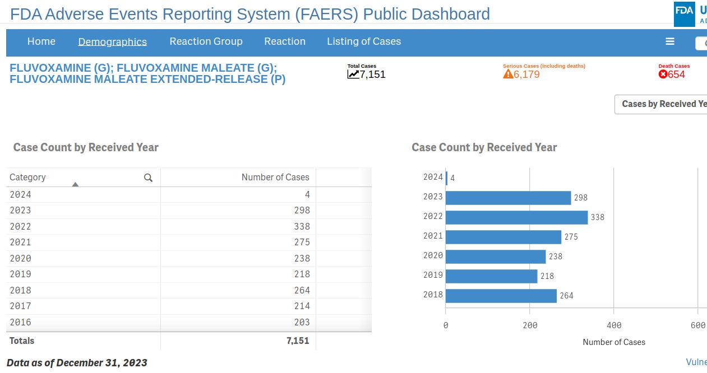The height and width of the screenshot is (373, 707).
Task: Click the search icon in Category column
Action: click(148, 178)
